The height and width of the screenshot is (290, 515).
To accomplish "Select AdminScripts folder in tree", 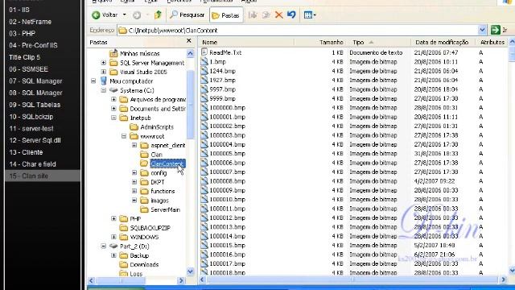I will click(157, 127).
